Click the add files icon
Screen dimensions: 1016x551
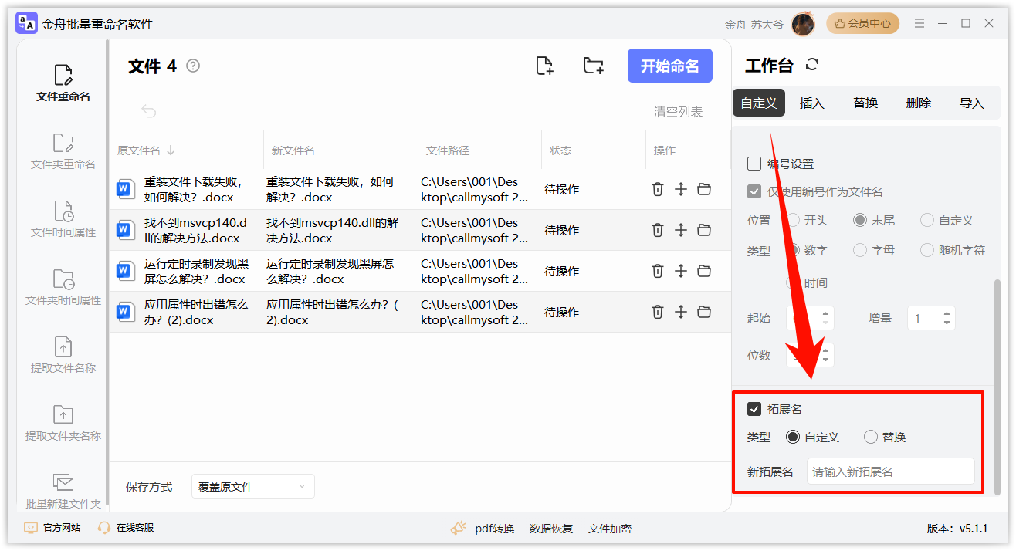[544, 66]
